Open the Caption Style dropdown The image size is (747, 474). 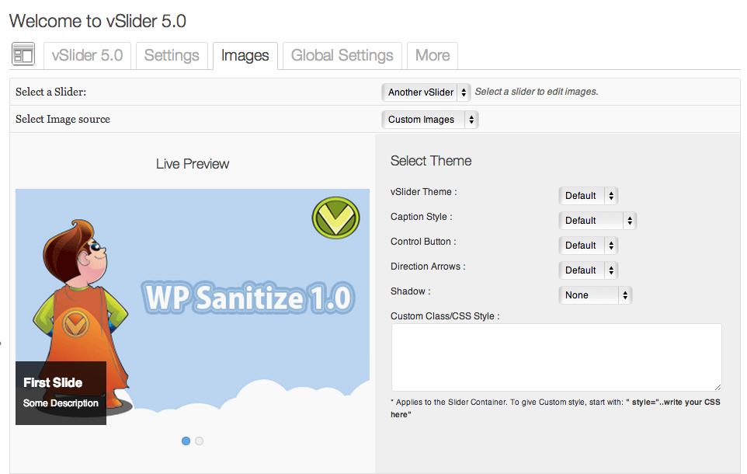[x=597, y=221]
